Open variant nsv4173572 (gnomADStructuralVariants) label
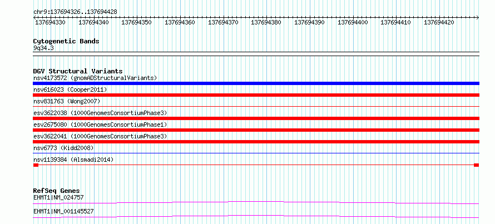Viewport: 495px width, 224px height. (95, 78)
